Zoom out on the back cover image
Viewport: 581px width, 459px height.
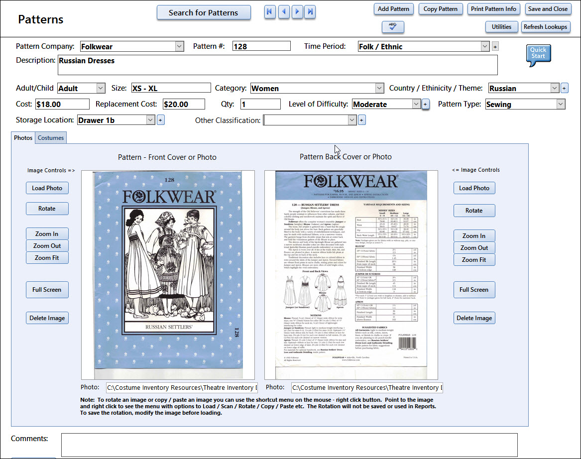474,248
